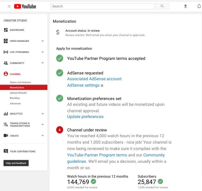202x191 pixels.
Task: Expand the Create chevron
Action: pyautogui.click(x=43, y=135)
